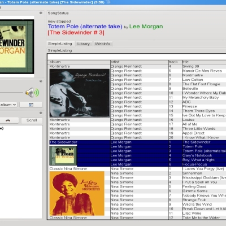Select the 'Strange Fruit' track

[194, 200]
